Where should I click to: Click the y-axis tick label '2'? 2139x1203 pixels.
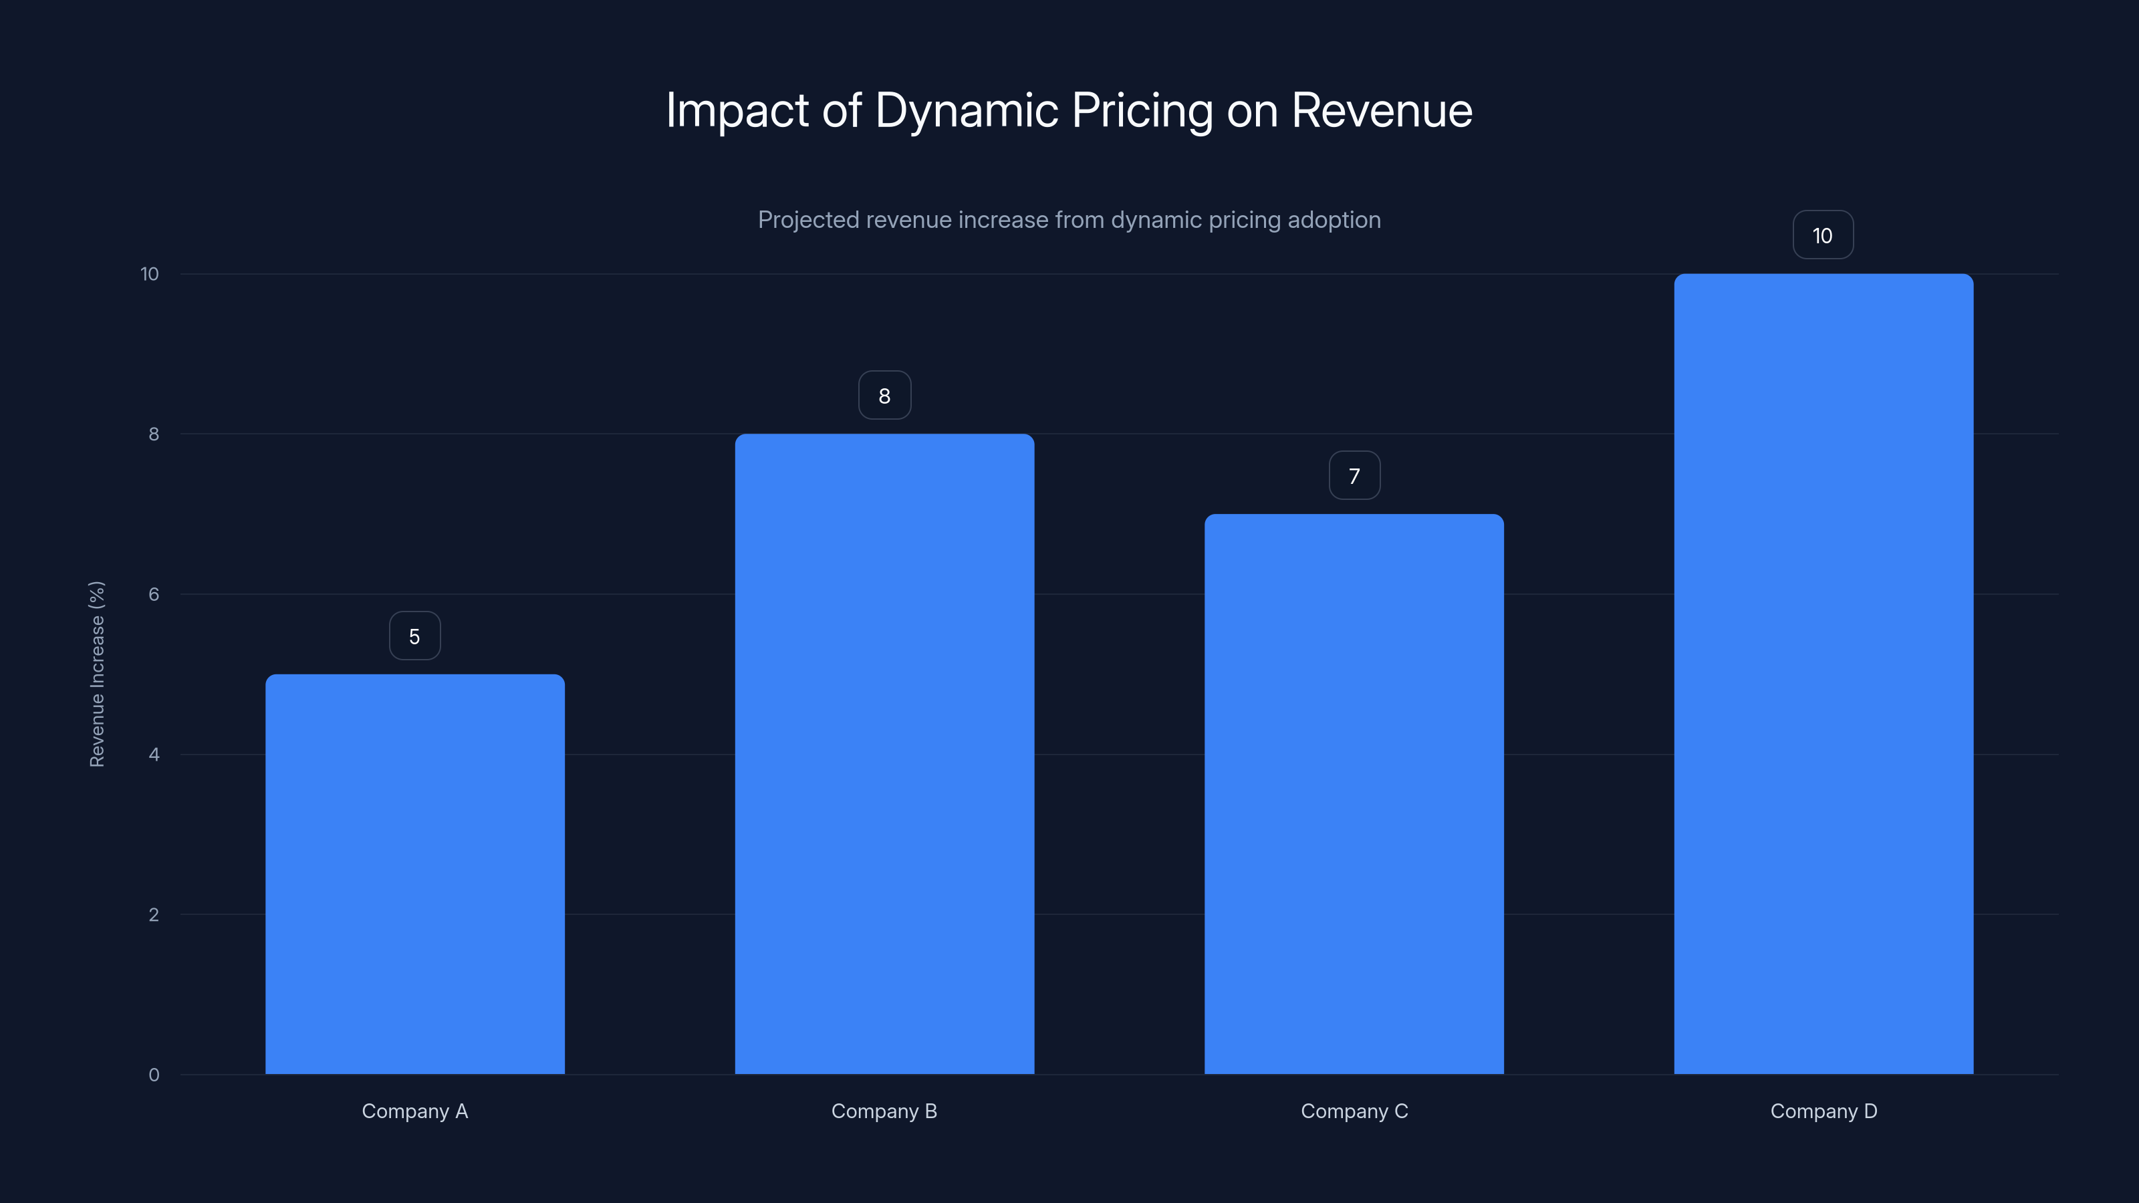pos(154,915)
